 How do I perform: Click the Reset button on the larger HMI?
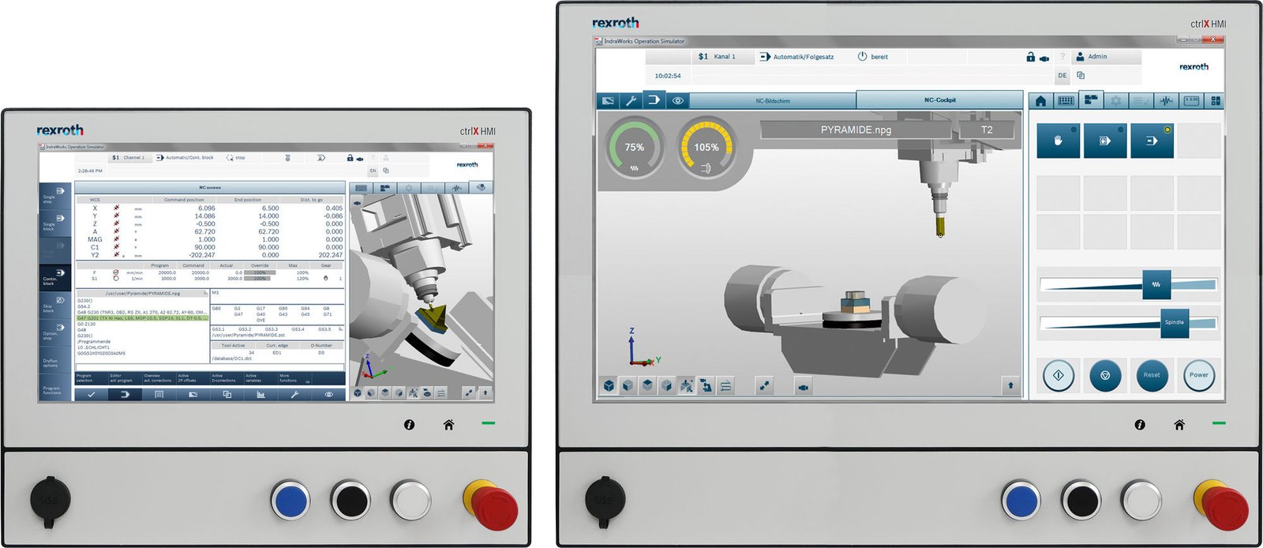coord(1152,375)
